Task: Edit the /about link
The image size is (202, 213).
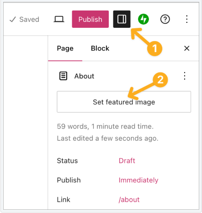Action: click(129, 200)
